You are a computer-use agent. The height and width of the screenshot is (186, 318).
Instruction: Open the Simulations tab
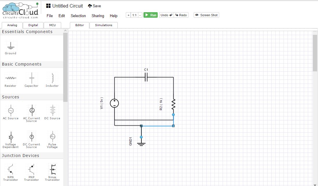[x=103, y=25]
